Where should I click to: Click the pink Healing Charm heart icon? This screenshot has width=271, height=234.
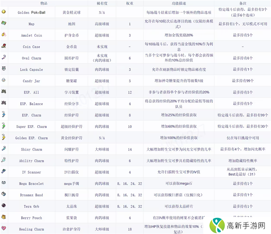(x=4, y=229)
